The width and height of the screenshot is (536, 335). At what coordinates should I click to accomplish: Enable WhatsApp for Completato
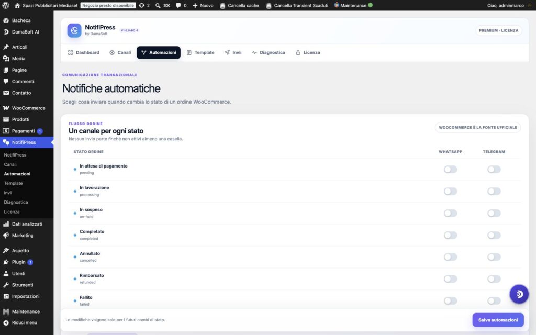pos(450,235)
